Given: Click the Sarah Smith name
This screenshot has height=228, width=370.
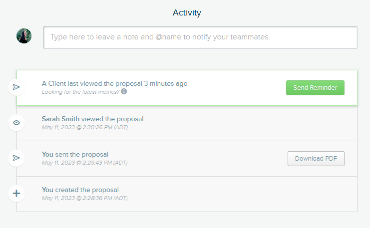Looking at the screenshot, I should tap(60, 119).
